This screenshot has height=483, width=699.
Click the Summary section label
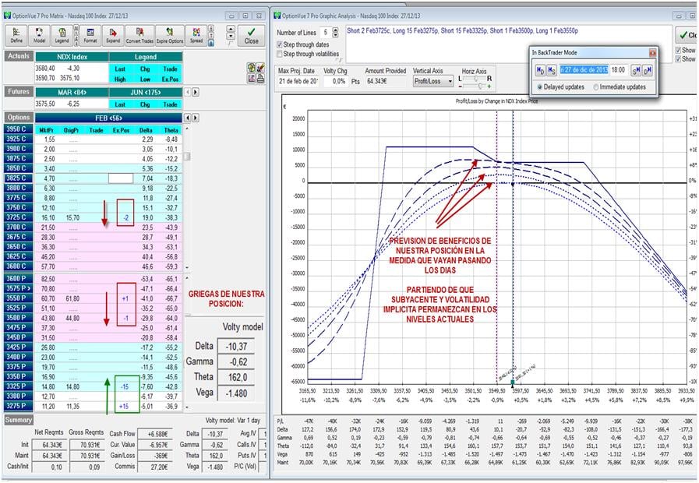pyautogui.click(x=17, y=420)
